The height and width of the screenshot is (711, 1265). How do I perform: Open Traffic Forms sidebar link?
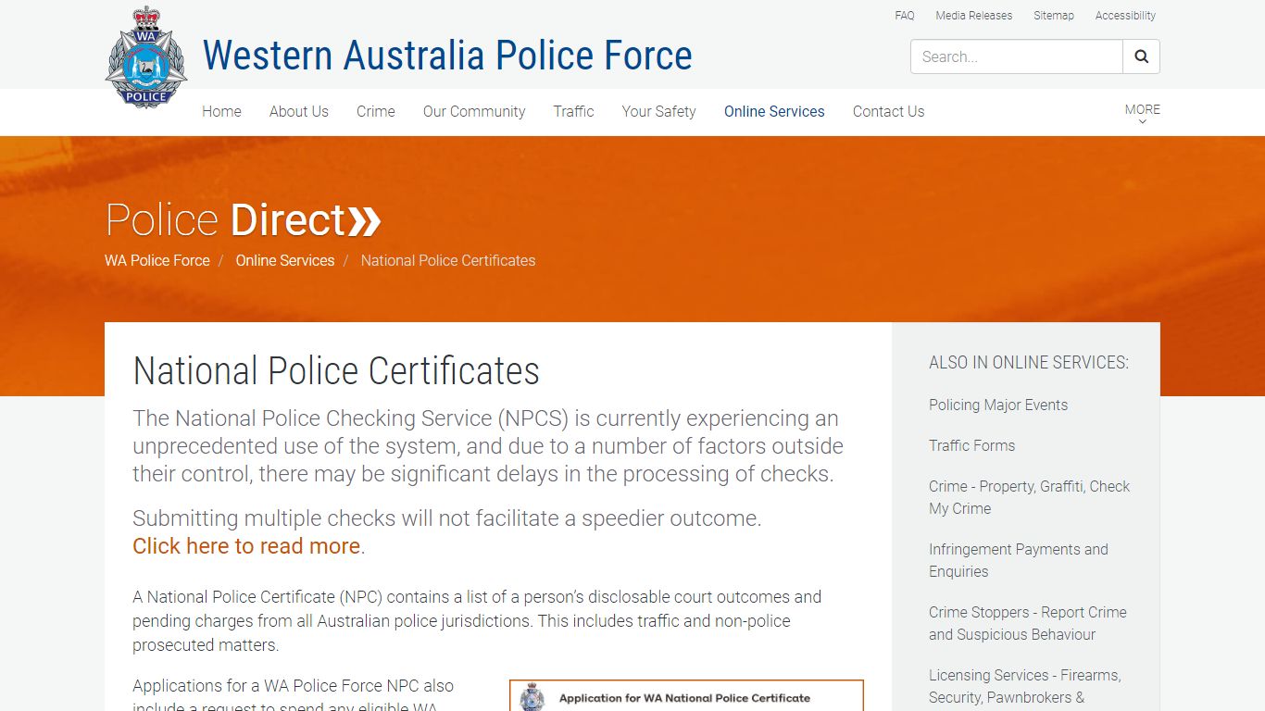971,445
